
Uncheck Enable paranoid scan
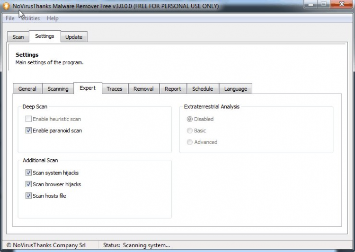click(28, 130)
